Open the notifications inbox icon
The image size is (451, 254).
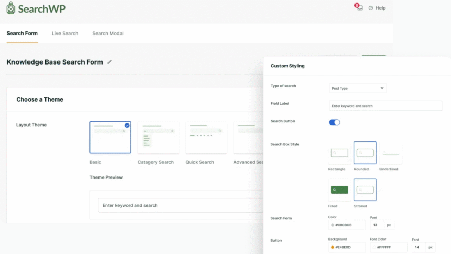click(359, 7)
